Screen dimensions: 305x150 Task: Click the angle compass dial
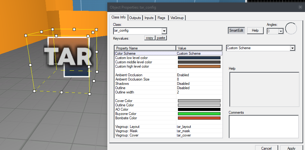(x=291, y=29)
